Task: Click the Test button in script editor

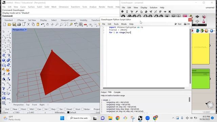Action: pos(178,24)
